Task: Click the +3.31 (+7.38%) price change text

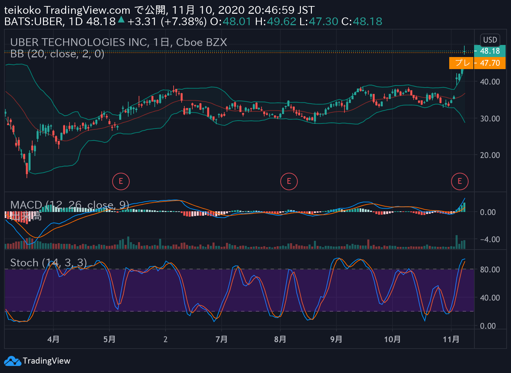Action: tap(167, 22)
